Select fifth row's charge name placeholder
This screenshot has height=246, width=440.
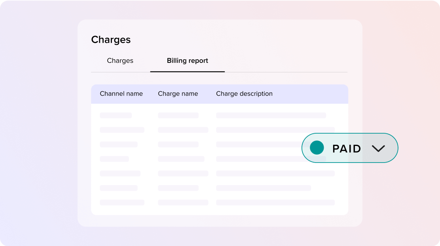coord(183,173)
